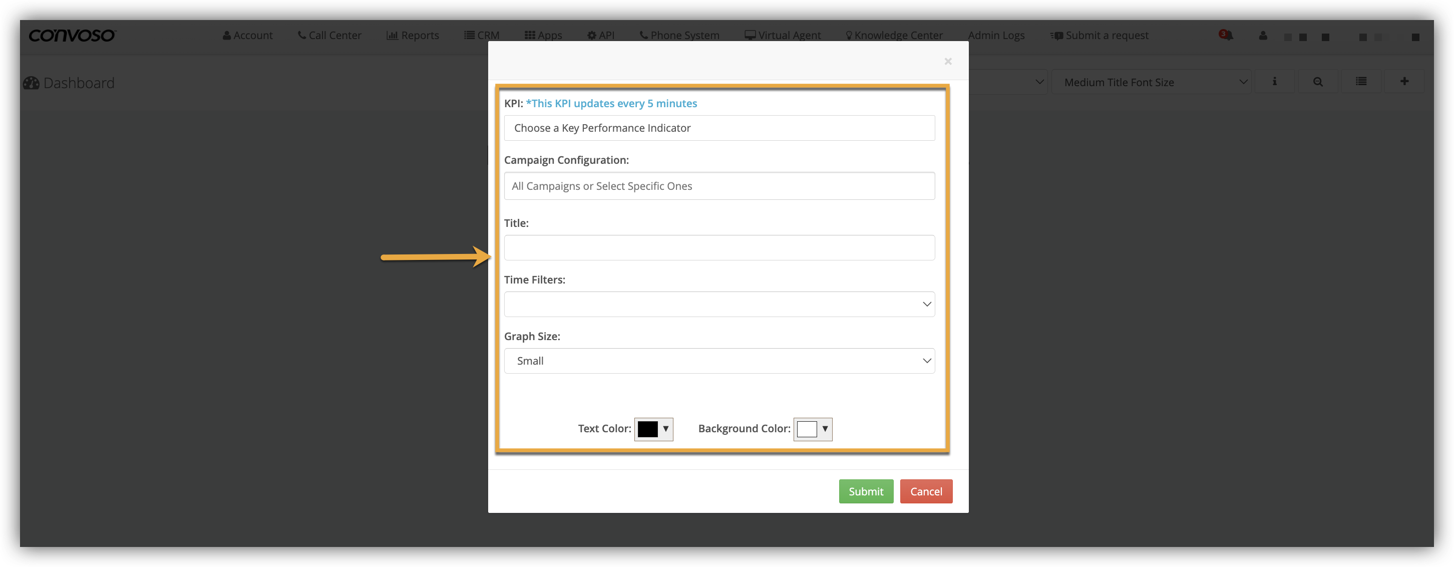Open the Reports menu
Screen dimensions: 1454x567
click(x=413, y=36)
